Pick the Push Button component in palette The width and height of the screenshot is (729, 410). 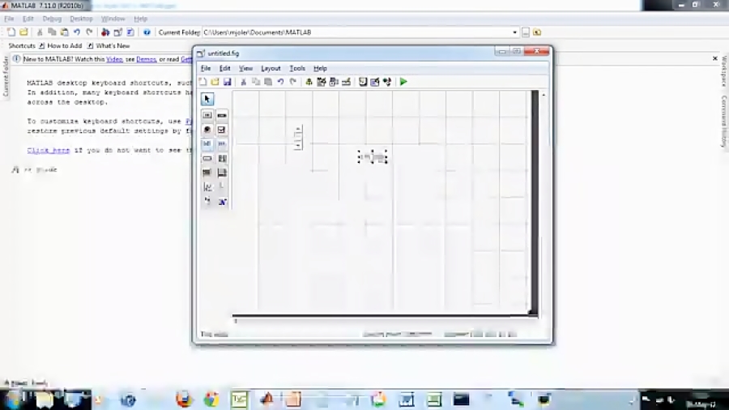[x=207, y=115]
